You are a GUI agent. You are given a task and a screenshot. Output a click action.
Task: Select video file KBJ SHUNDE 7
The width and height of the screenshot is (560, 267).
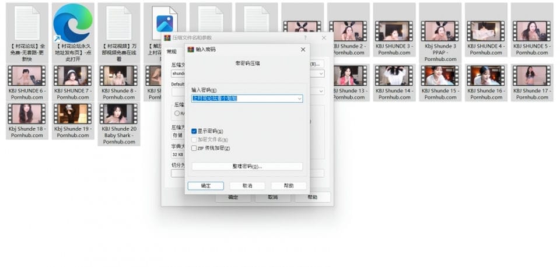(73, 82)
